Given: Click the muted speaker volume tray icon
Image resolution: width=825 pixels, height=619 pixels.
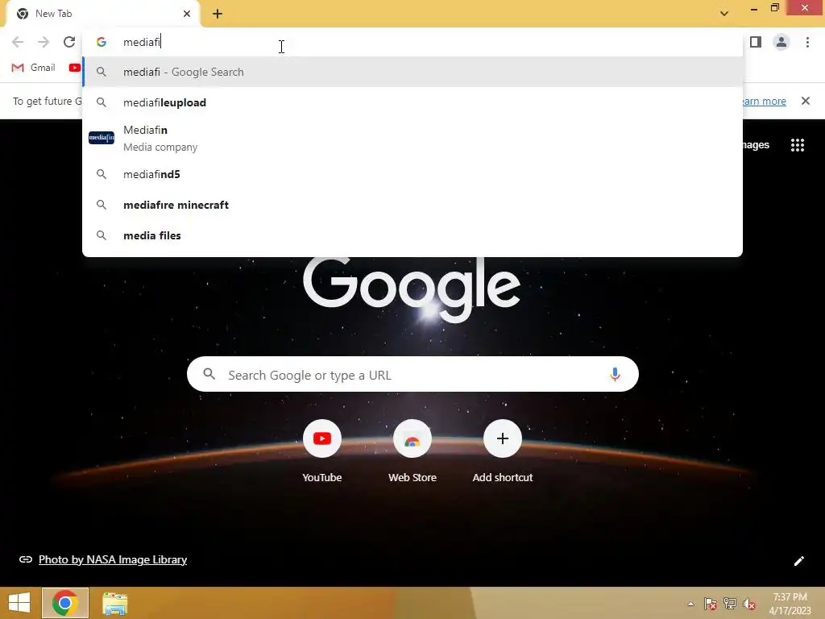Looking at the screenshot, I should click(x=748, y=604).
